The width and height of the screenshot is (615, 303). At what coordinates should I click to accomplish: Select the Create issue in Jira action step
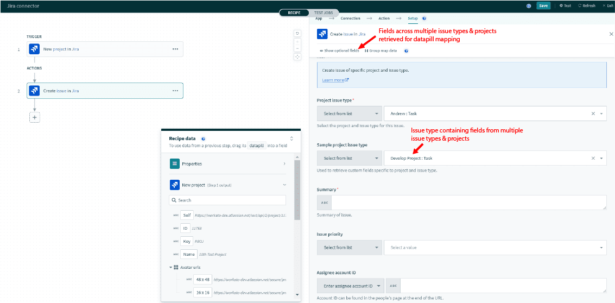105,91
